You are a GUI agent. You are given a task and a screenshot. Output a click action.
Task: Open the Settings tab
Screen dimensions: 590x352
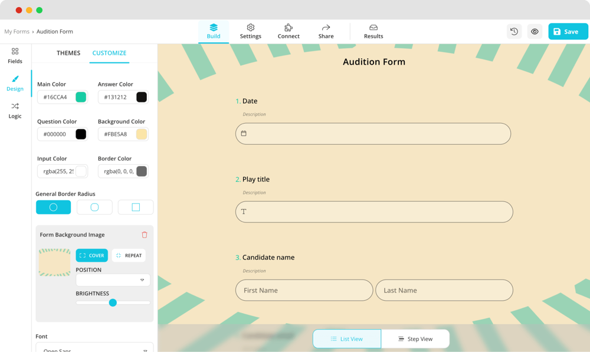click(x=250, y=31)
